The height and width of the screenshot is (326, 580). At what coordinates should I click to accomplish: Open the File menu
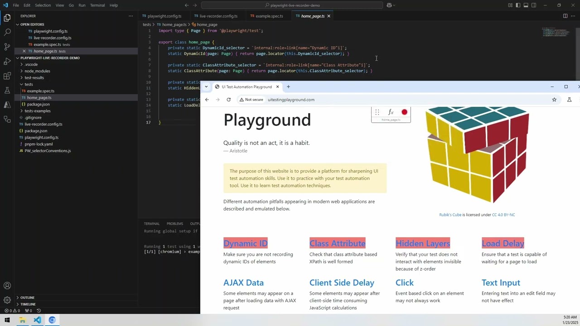16,5
